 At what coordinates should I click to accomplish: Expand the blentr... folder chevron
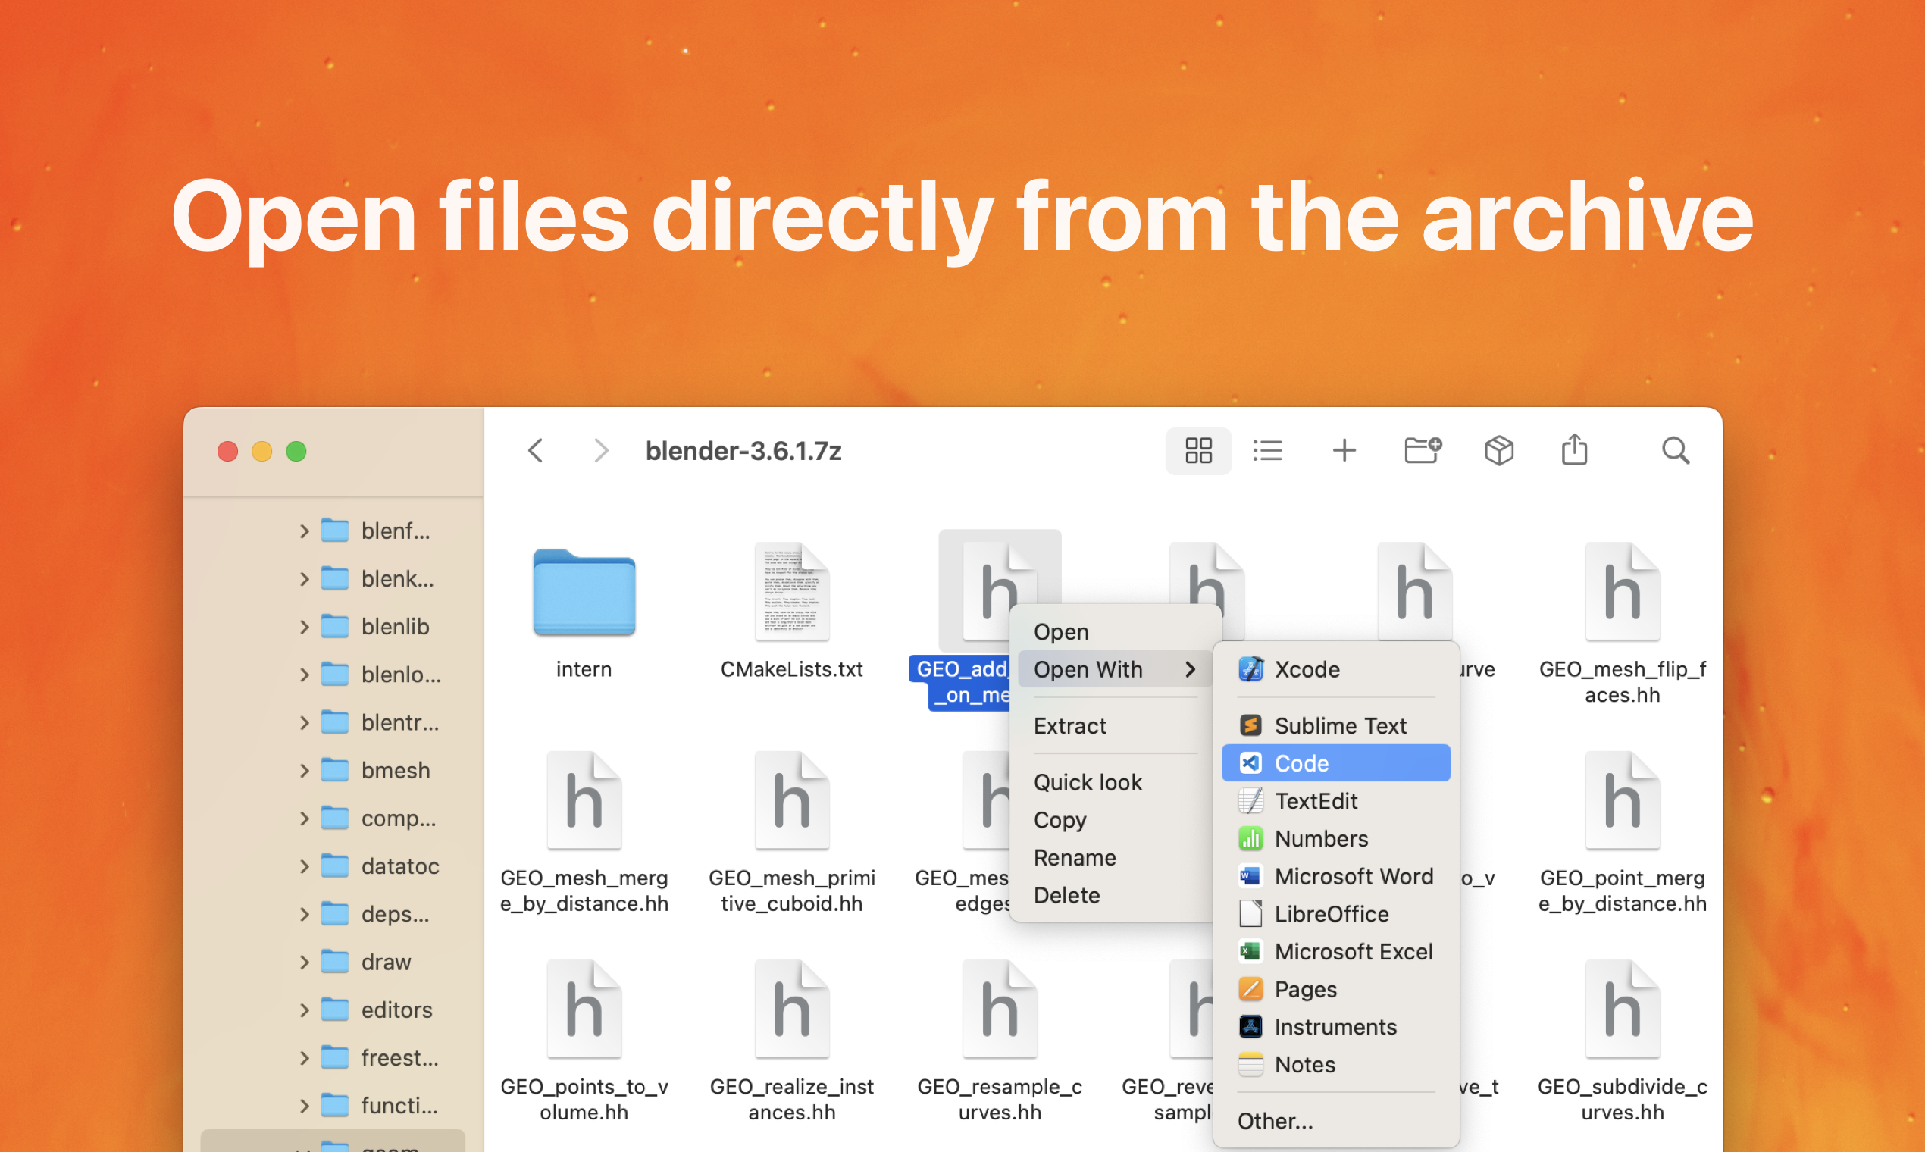point(304,723)
